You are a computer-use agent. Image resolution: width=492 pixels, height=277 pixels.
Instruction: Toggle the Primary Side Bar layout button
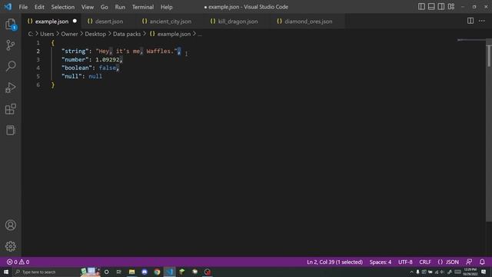click(x=421, y=7)
